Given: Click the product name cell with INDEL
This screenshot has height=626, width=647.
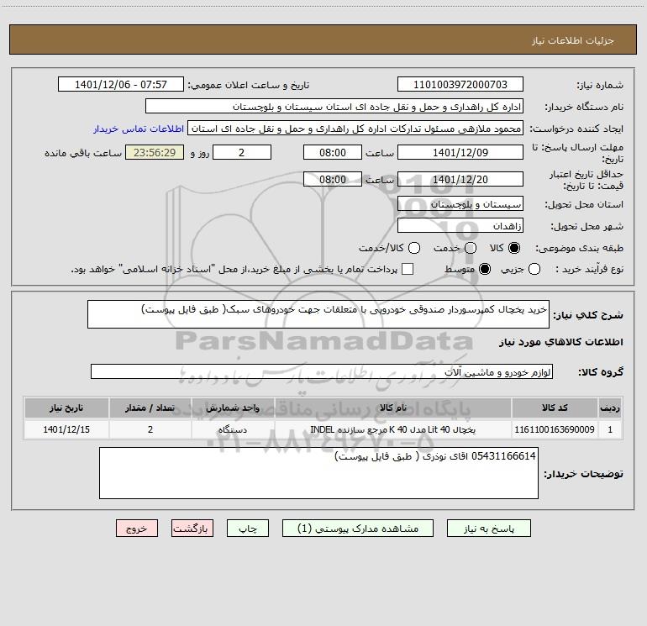Looking at the screenshot, I should pos(393,429).
